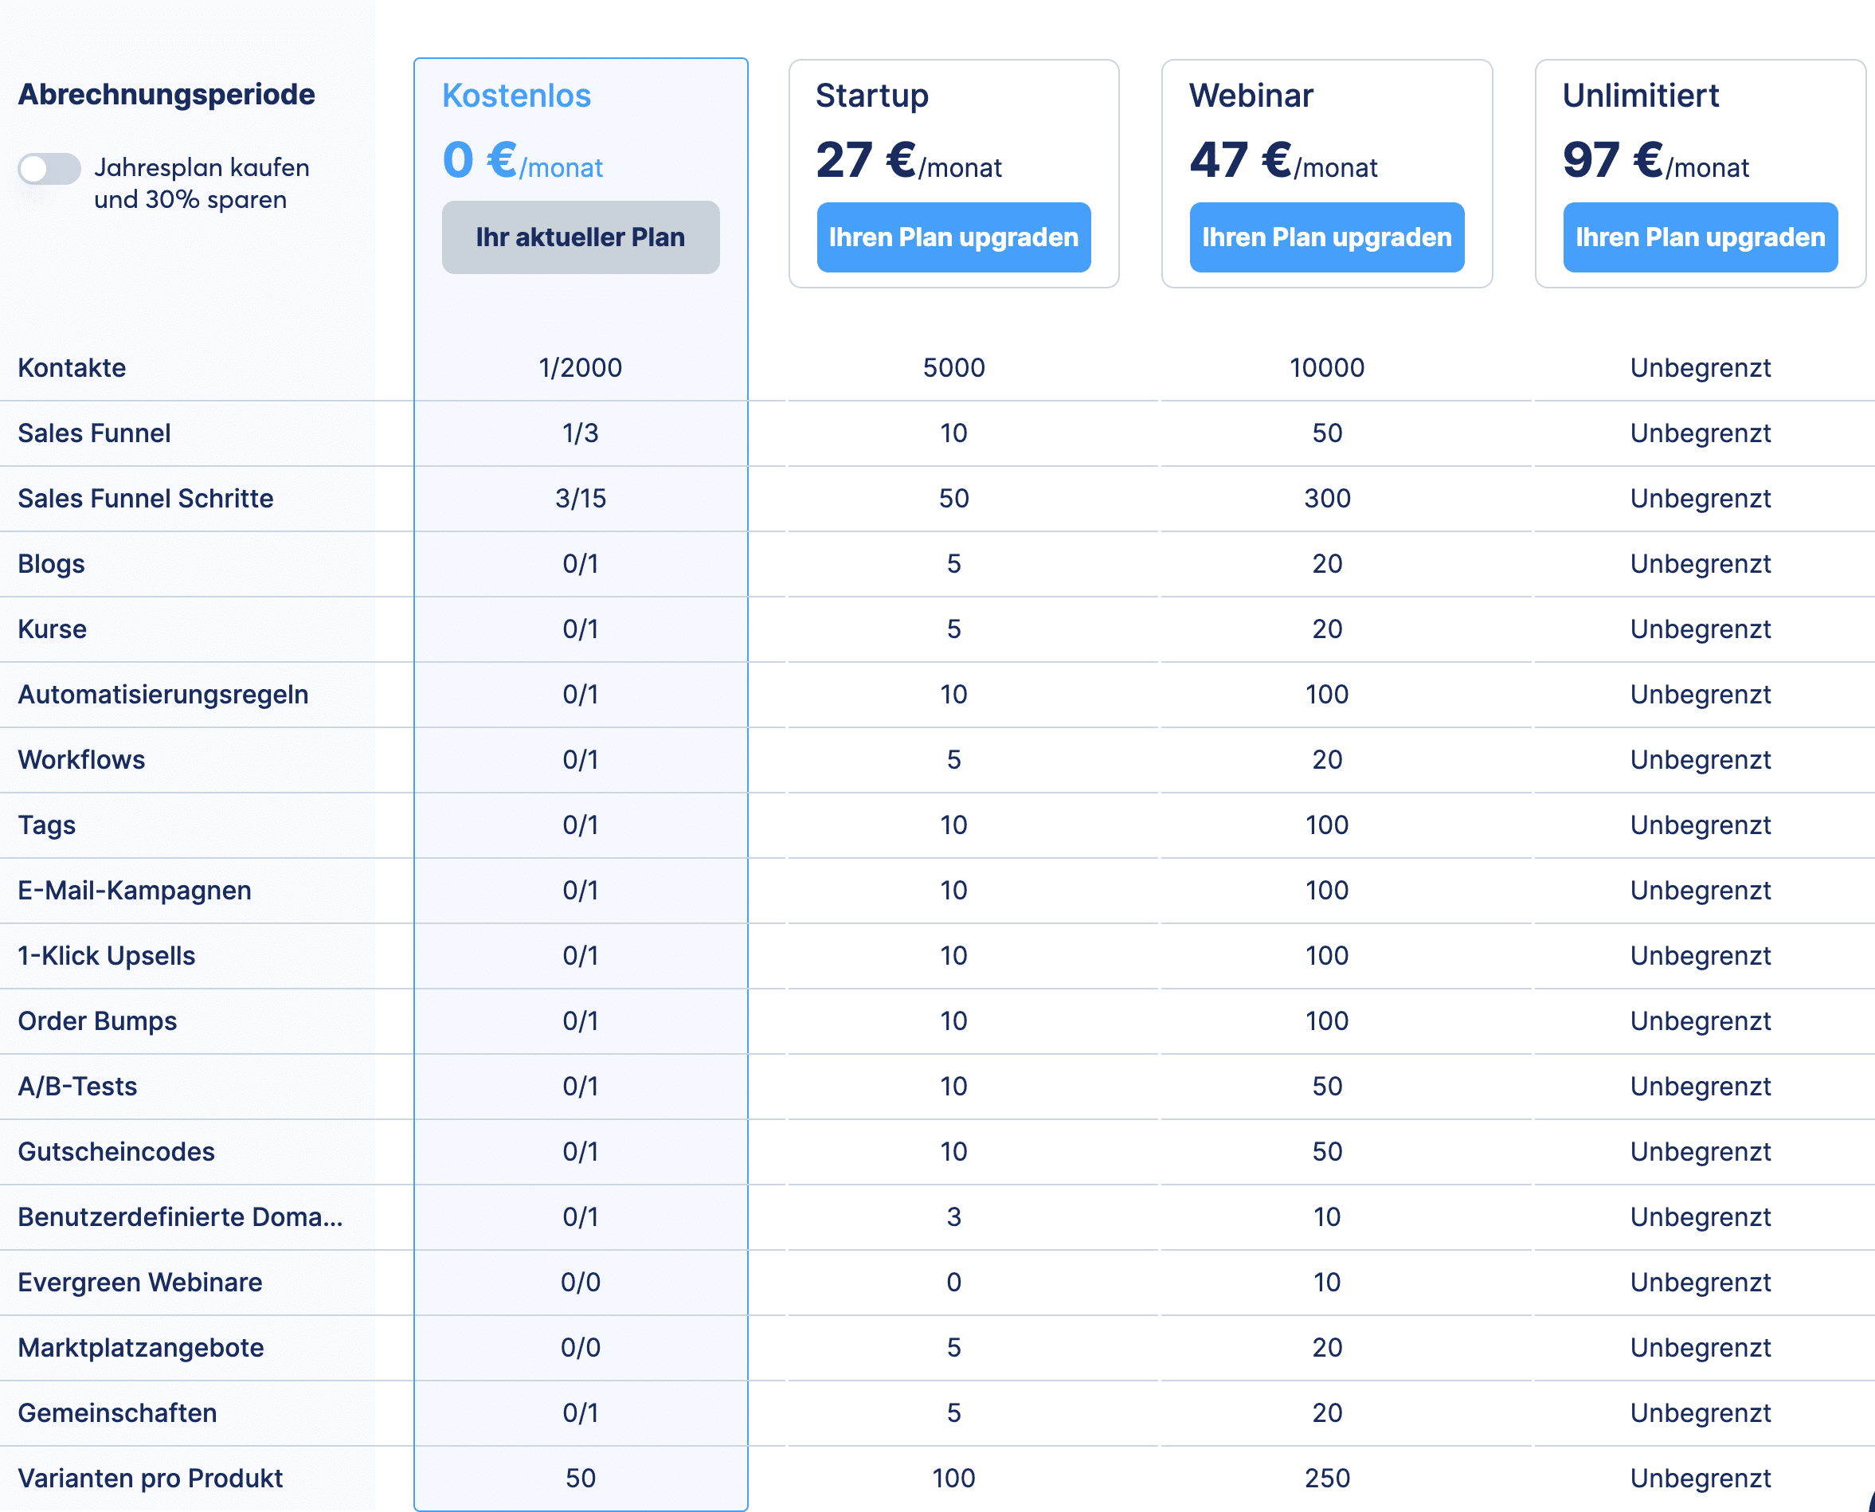The width and height of the screenshot is (1875, 1512).
Task: Click the Unlimitiert plan title
Action: click(1640, 95)
